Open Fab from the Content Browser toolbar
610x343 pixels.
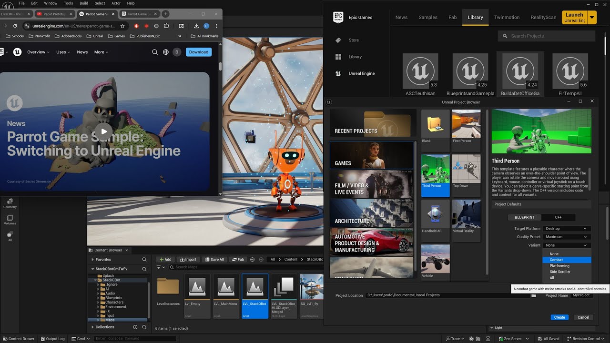pyautogui.click(x=238, y=260)
